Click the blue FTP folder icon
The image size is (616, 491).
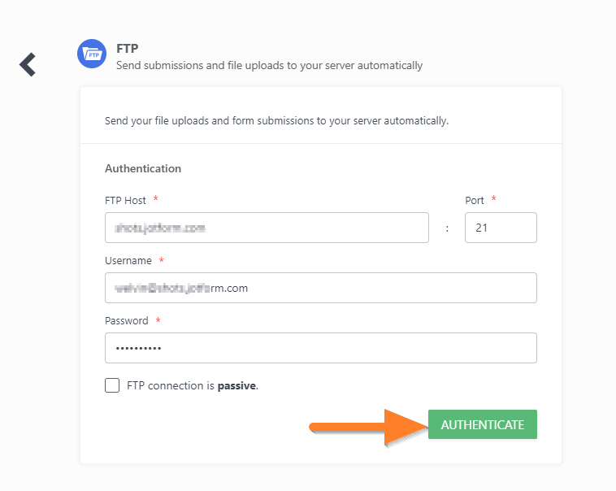pos(92,54)
